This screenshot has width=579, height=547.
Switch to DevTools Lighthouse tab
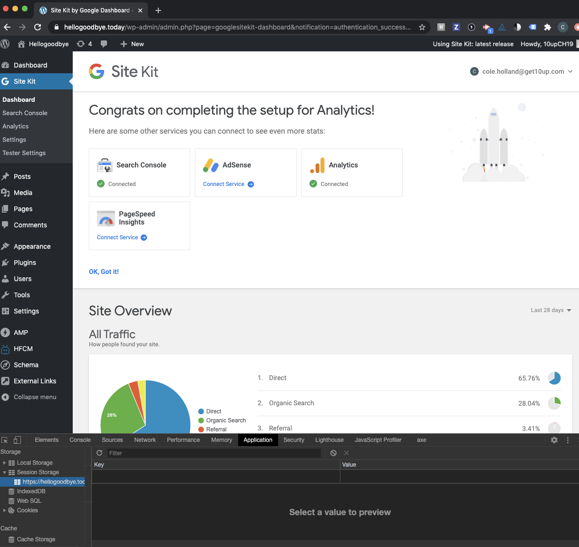tap(329, 440)
